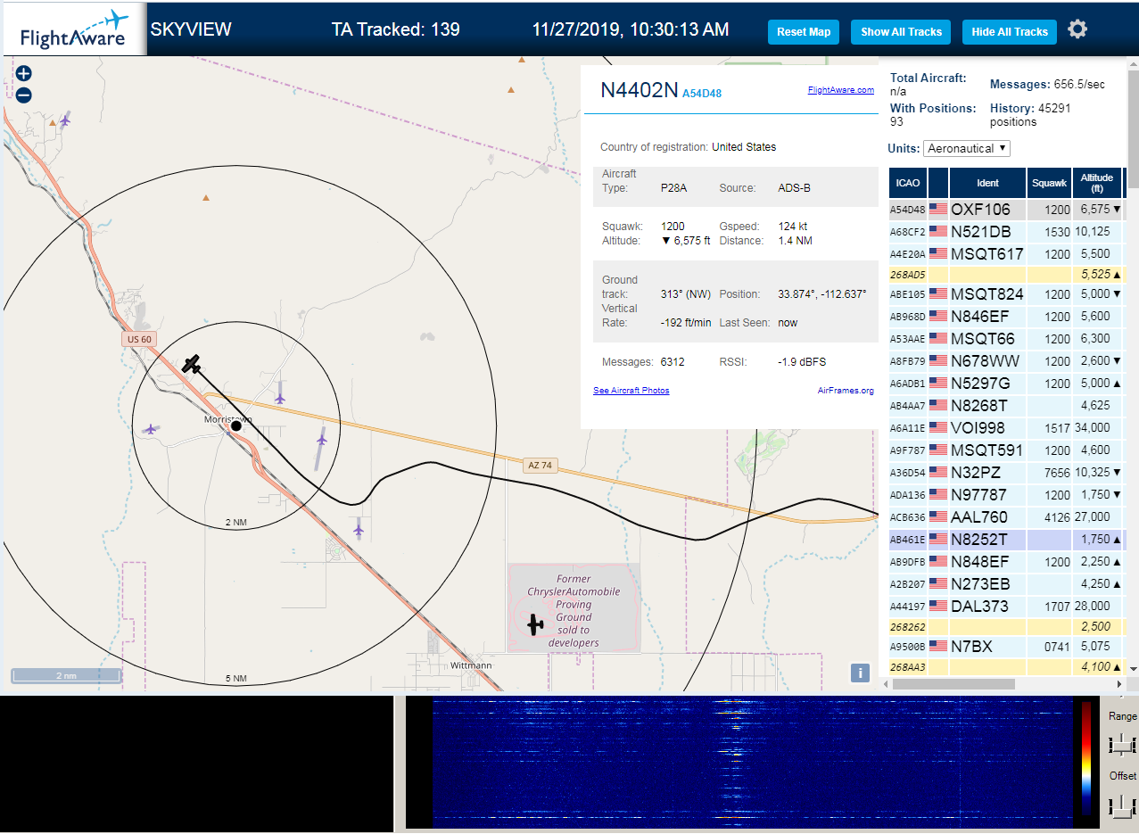Click US flag in the N7BX row

938,646
